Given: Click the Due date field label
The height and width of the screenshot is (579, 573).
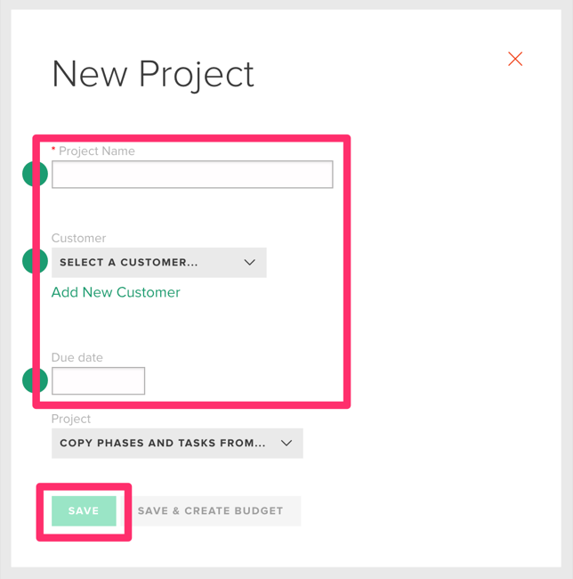Looking at the screenshot, I should pos(77,357).
